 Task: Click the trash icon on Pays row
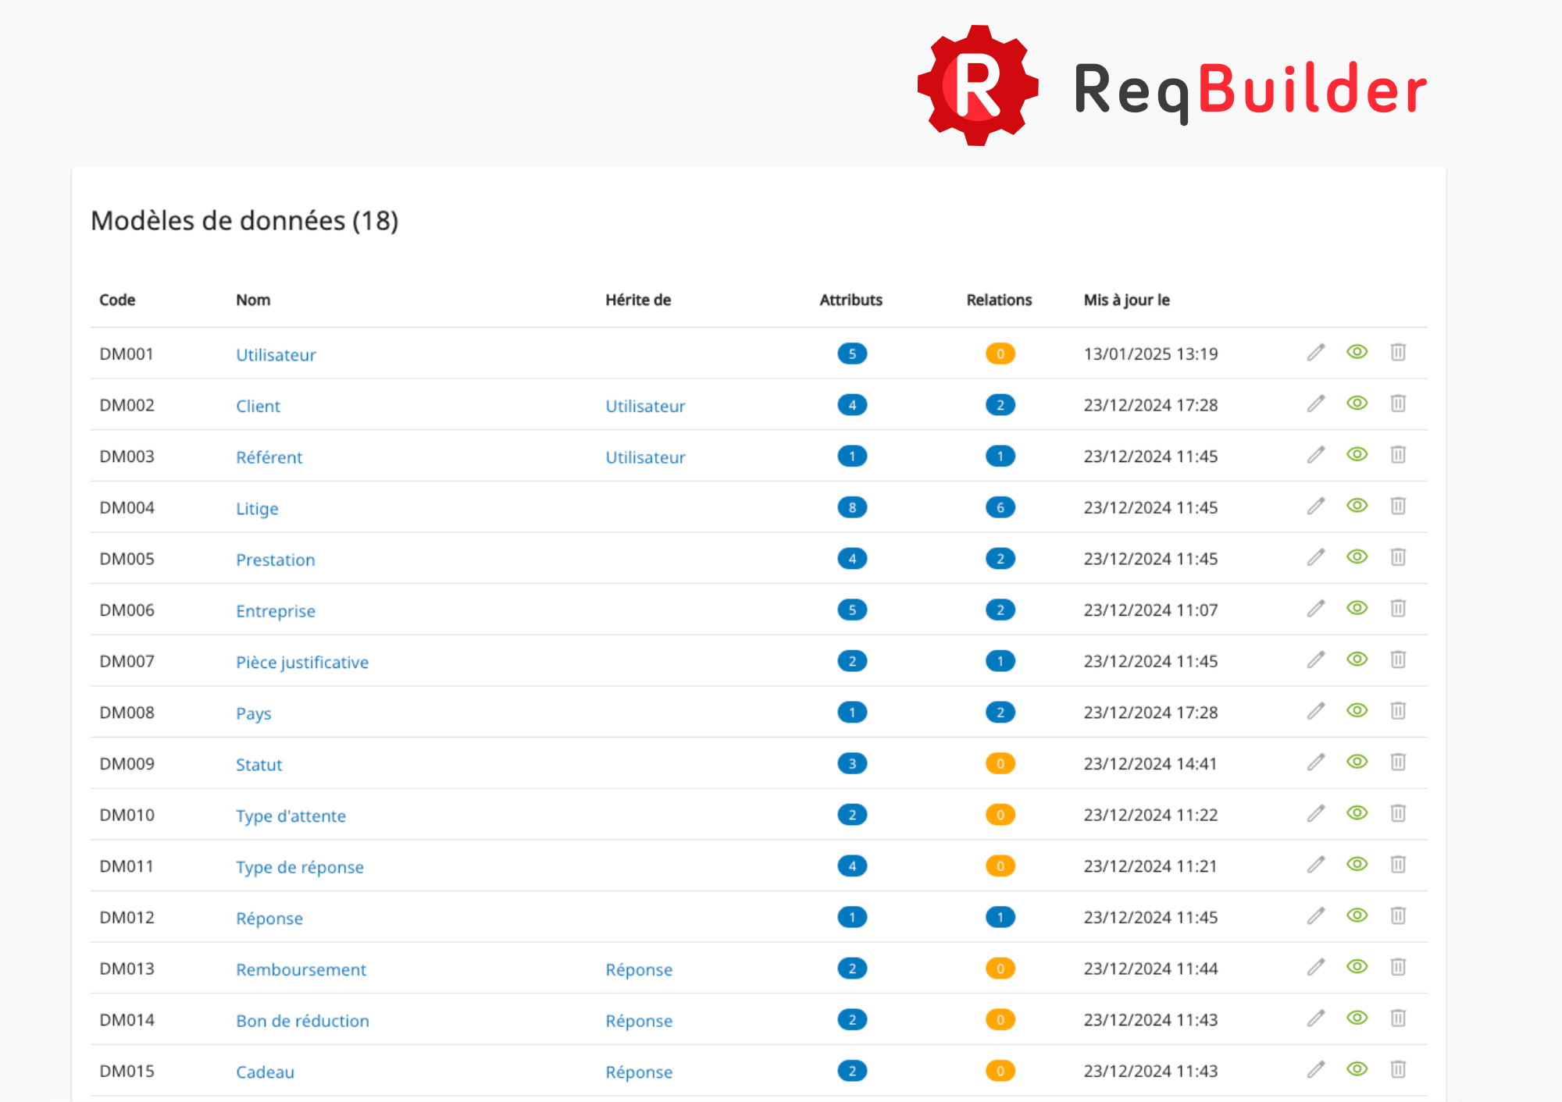click(x=1398, y=711)
